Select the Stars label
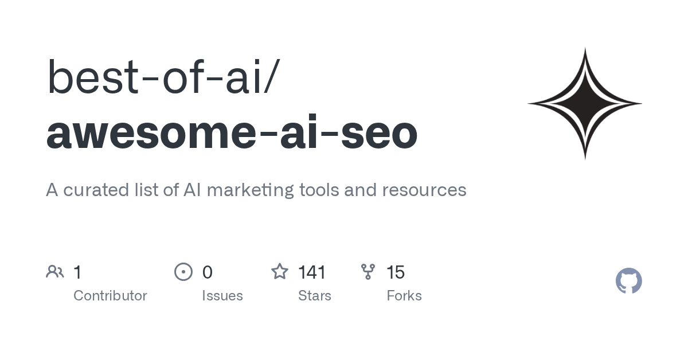This screenshot has height=344, width=688. tap(315, 296)
